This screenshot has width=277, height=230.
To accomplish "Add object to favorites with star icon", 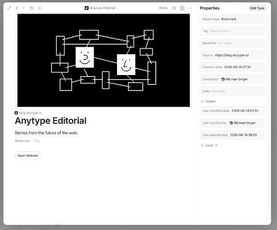I will pyautogui.click(x=174, y=8).
